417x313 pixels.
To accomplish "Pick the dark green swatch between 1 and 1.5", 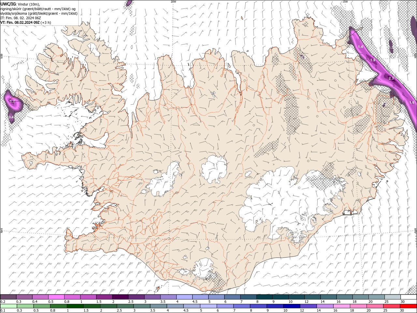I will (75, 306).
